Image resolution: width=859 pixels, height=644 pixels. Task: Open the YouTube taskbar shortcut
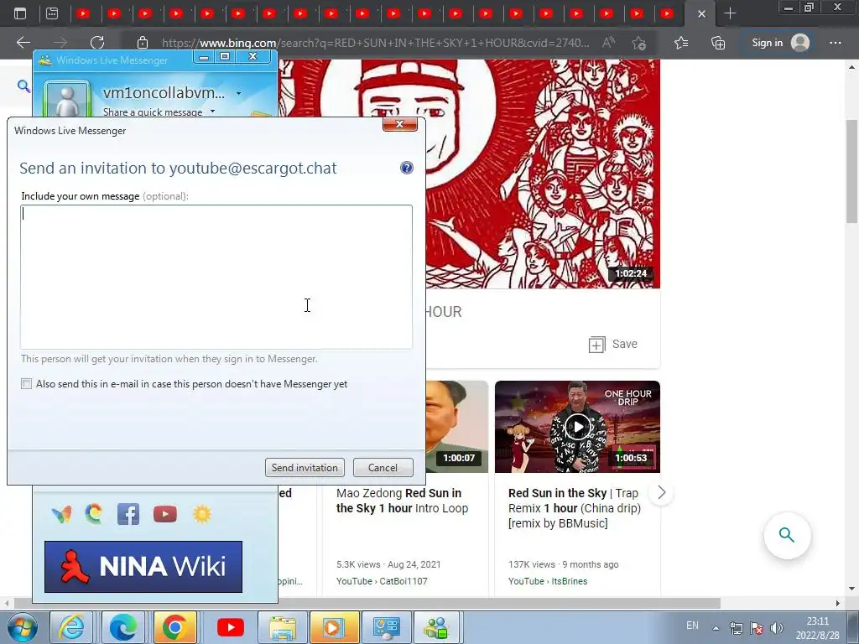coord(230,627)
